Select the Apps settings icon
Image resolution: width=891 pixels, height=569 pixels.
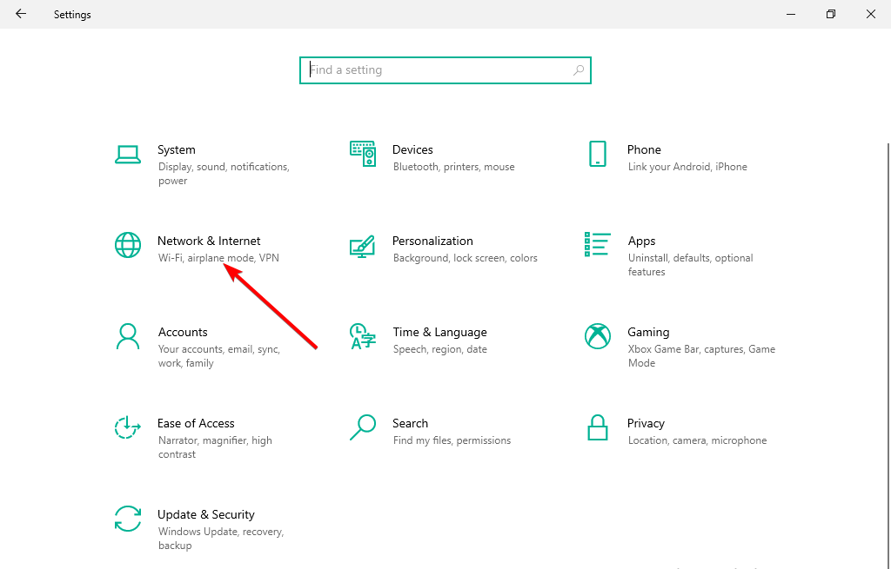[x=598, y=245]
